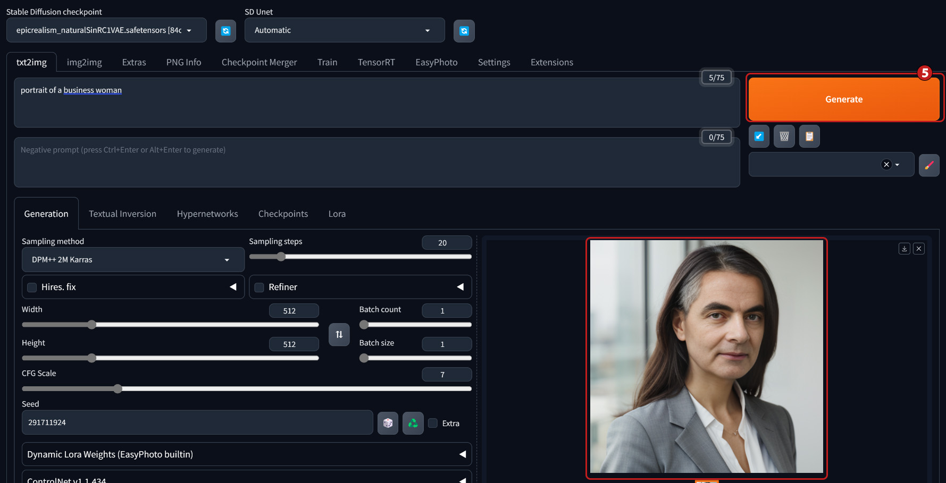Click the blue arrow read-parameters icon

point(759,137)
